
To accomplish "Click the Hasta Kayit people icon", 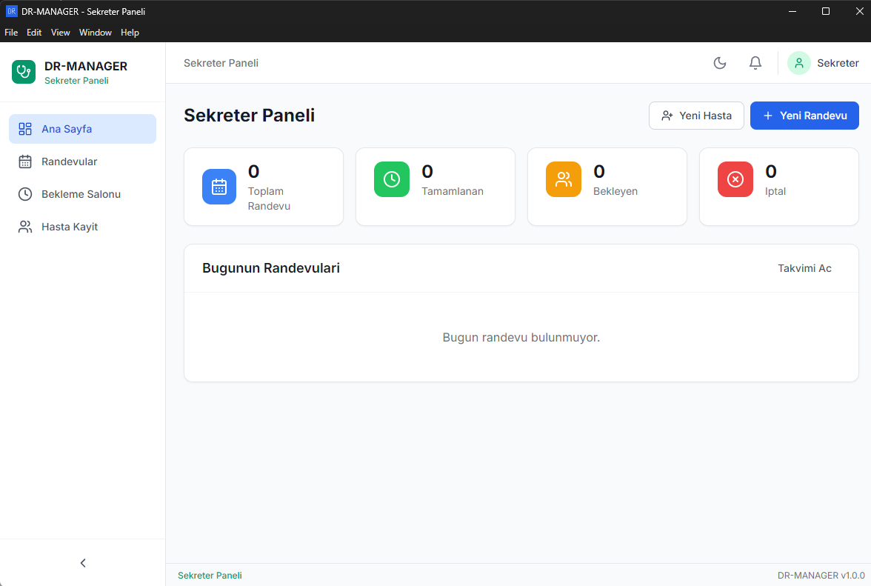I will coord(25,227).
